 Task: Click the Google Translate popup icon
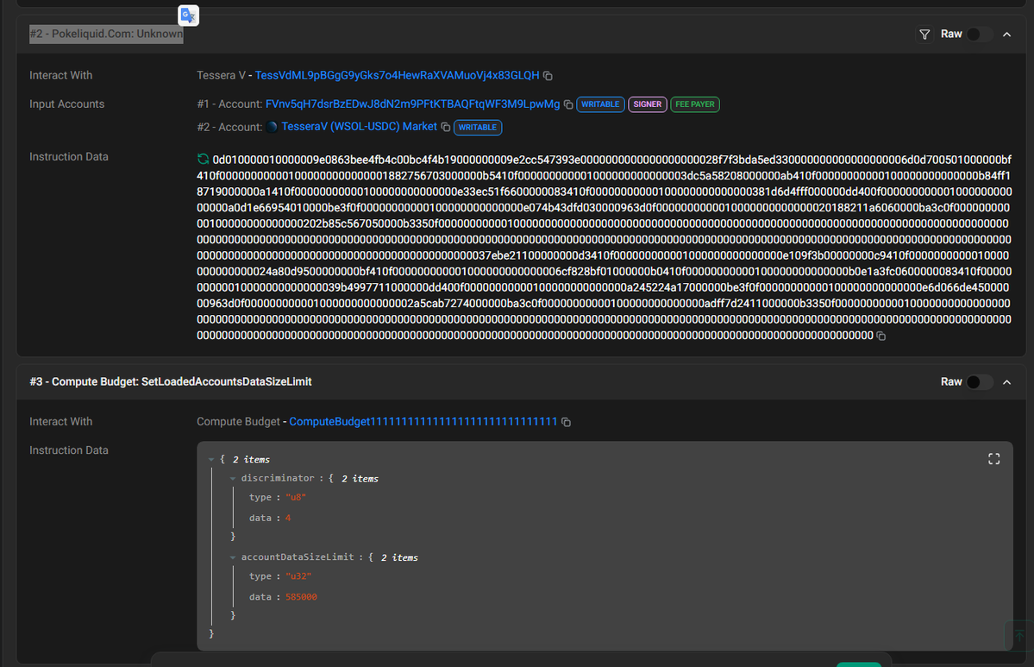tap(189, 16)
